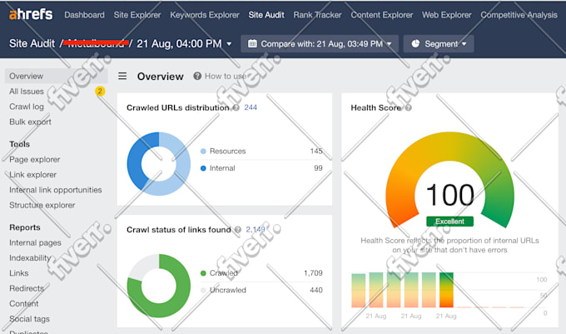Image resolution: width=566 pixels, height=334 pixels.
Task: Open Rank Tracker
Action: pos(317,15)
